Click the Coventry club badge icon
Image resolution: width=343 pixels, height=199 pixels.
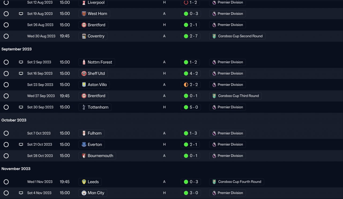84,36
